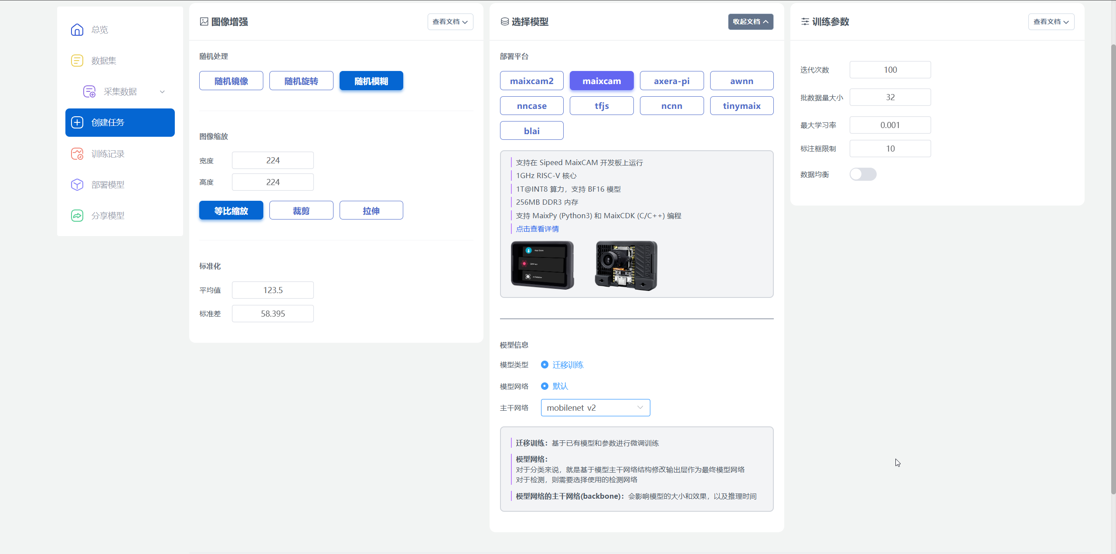Screen dimensions: 1116x554
Task: Select the 默认 model network radio
Action: coord(544,386)
